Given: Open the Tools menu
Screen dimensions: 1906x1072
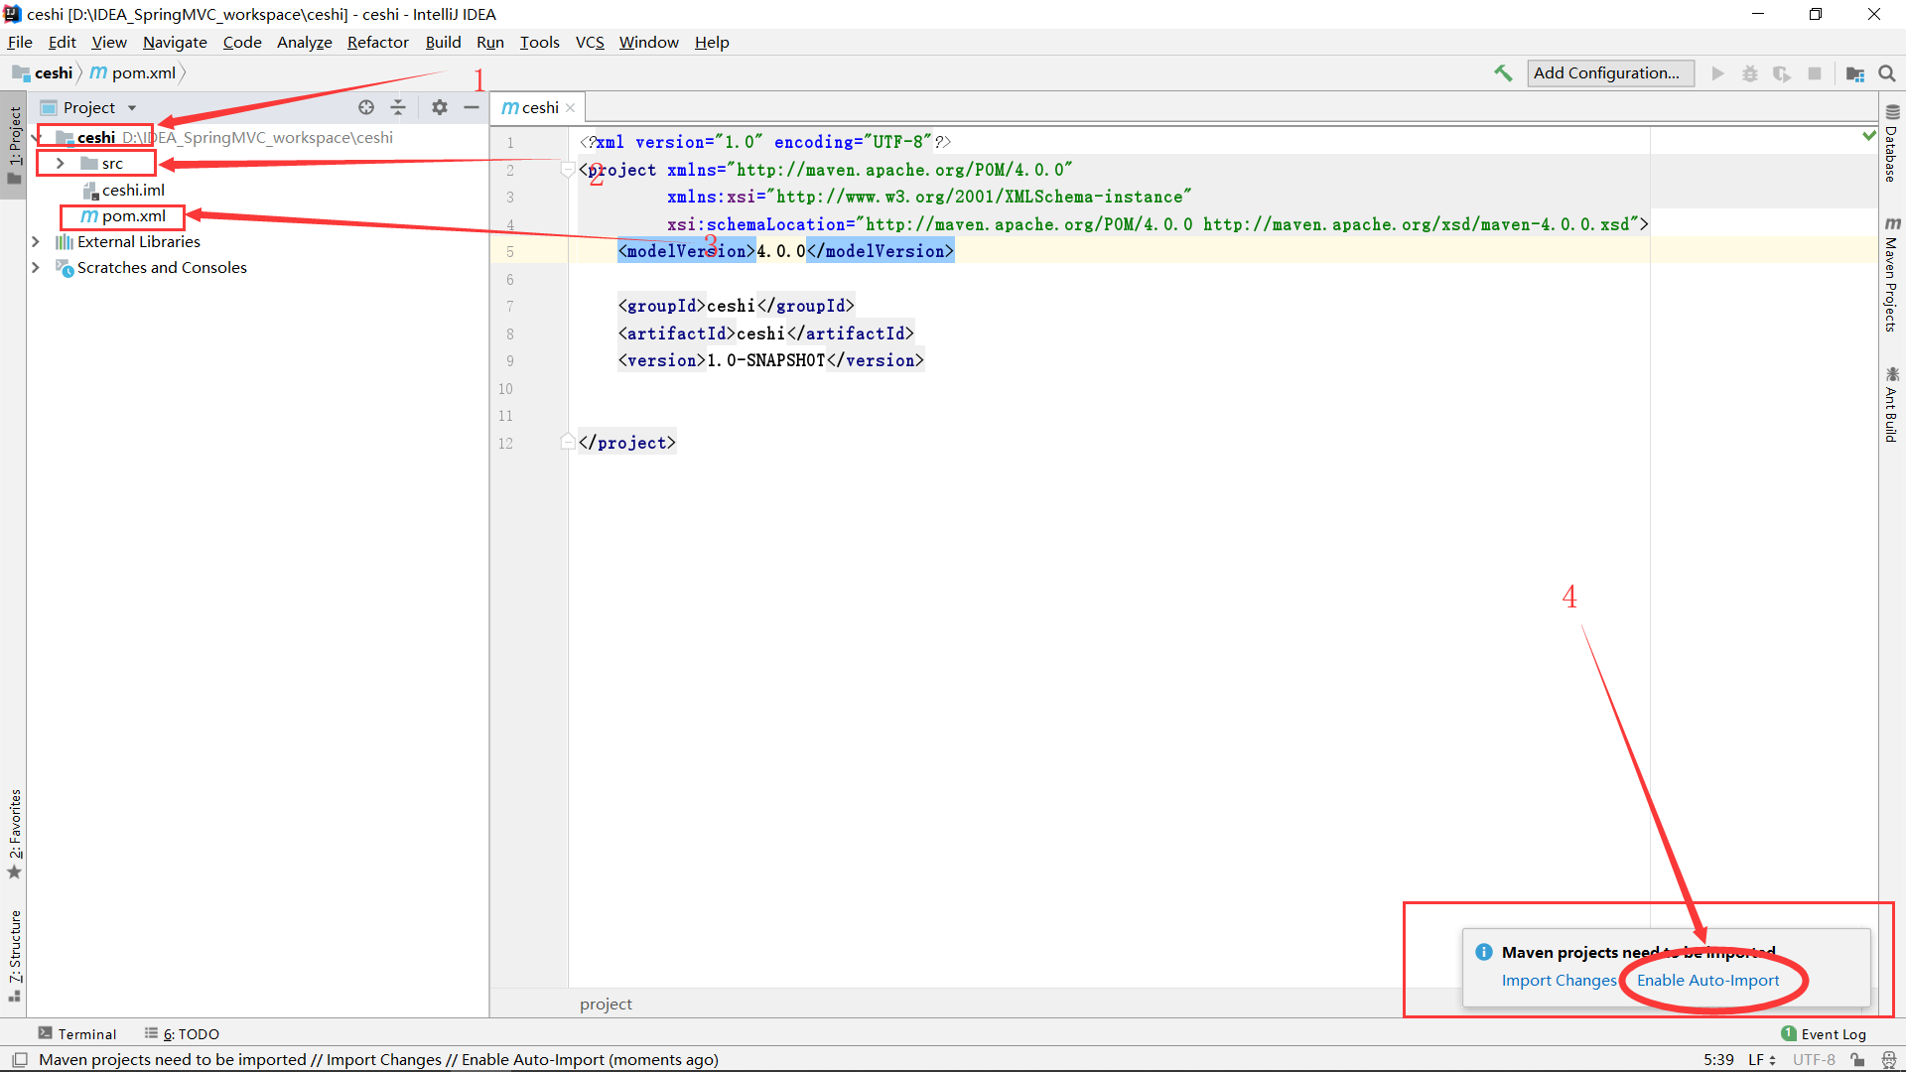Looking at the screenshot, I should click(539, 42).
